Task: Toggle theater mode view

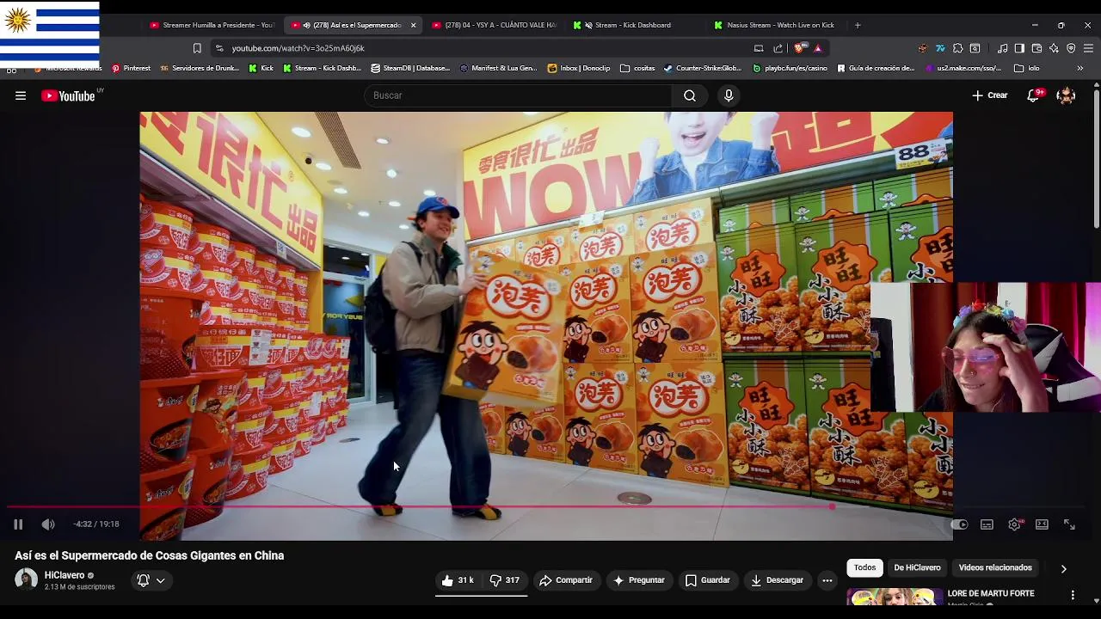Action: (1042, 524)
